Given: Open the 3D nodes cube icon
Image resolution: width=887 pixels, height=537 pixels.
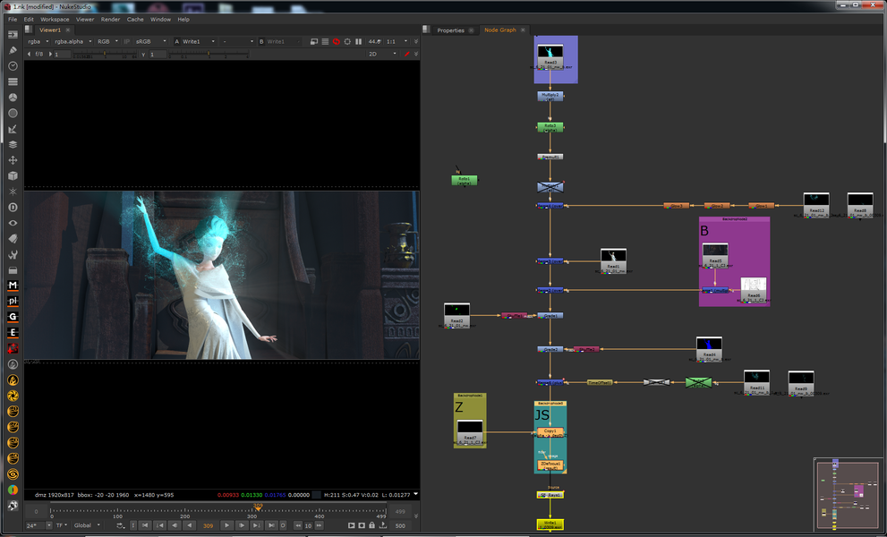Looking at the screenshot, I should [13, 176].
